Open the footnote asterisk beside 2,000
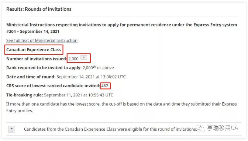 point(84,57)
